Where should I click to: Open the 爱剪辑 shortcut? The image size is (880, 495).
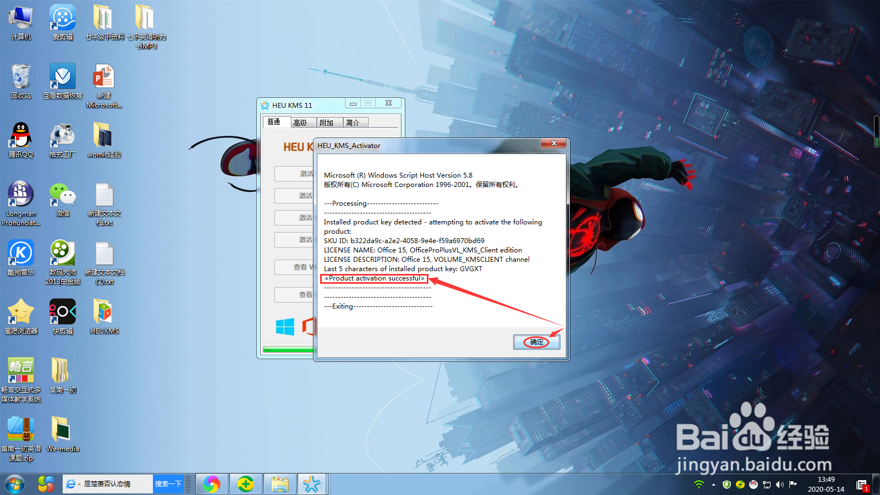[63, 23]
